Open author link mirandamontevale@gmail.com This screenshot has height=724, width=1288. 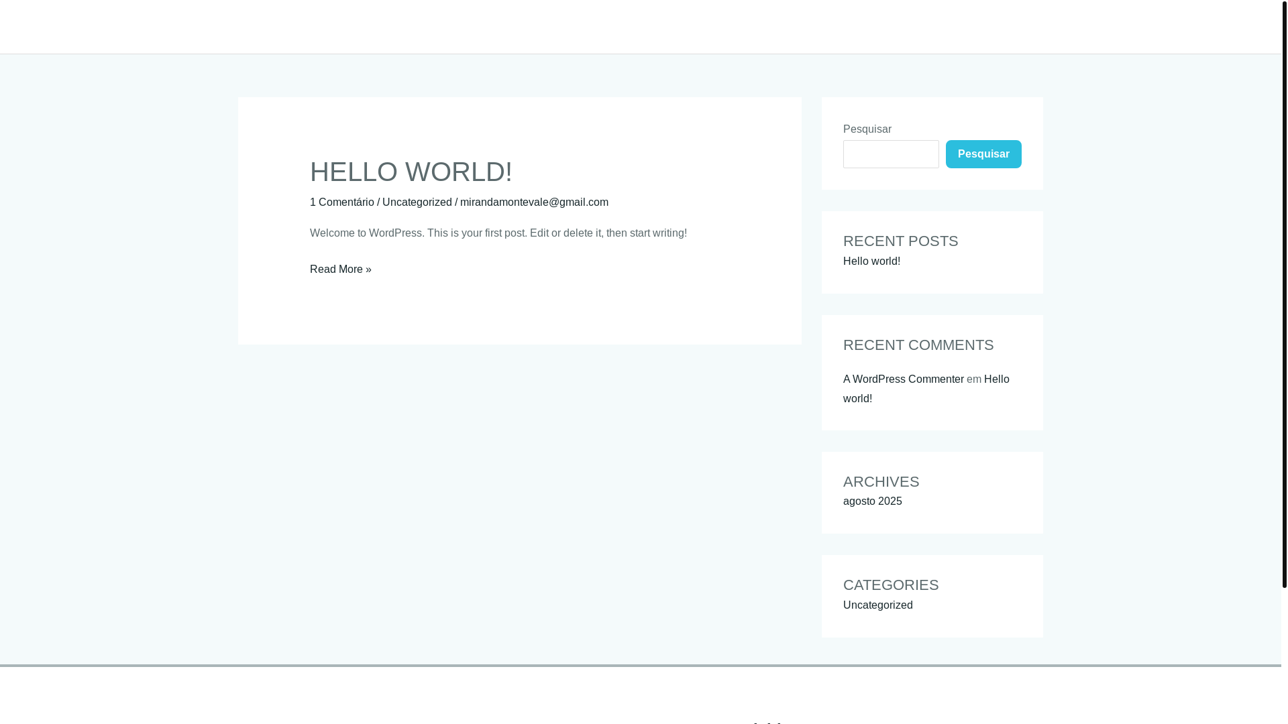[534, 202]
